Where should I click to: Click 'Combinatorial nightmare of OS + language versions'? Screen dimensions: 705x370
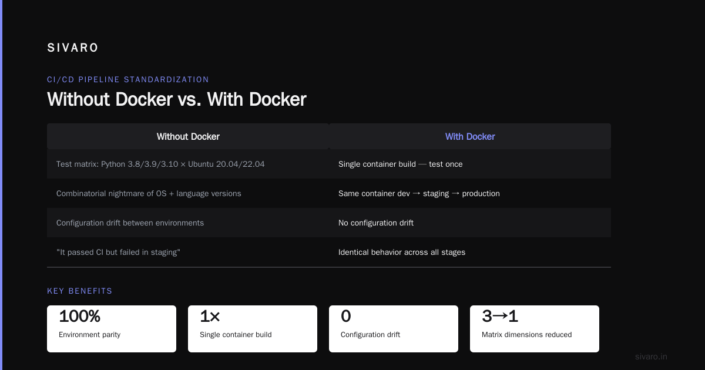click(x=149, y=193)
